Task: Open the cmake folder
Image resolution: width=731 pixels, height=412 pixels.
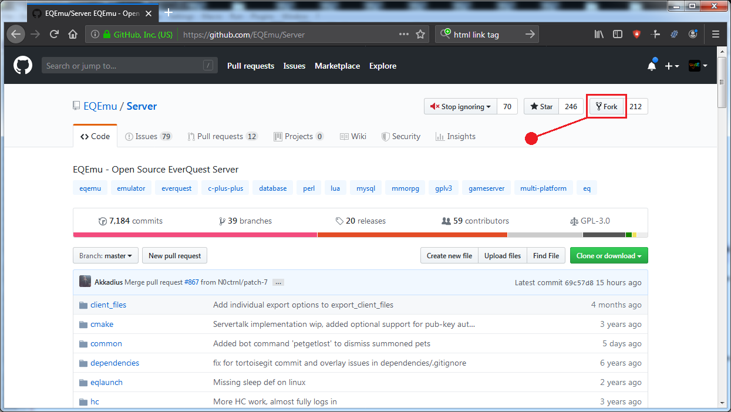Action: (x=102, y=324)
